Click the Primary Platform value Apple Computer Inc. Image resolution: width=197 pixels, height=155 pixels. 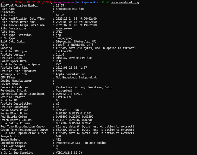click(x=71, y=74)
